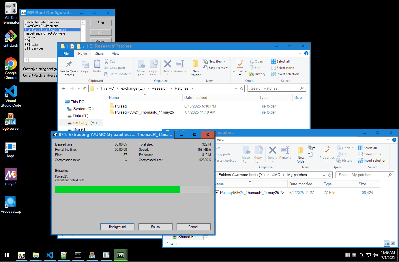
Task: Open Properties in My patches window
Action: tap(327, 154)
